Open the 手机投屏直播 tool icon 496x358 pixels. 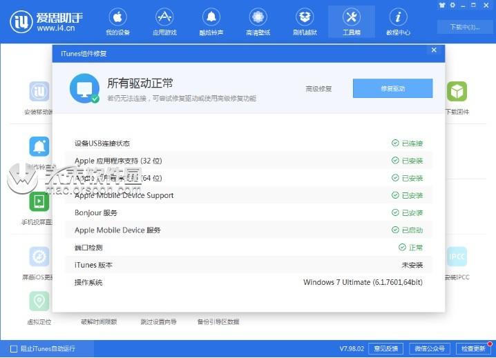[39, 201]
